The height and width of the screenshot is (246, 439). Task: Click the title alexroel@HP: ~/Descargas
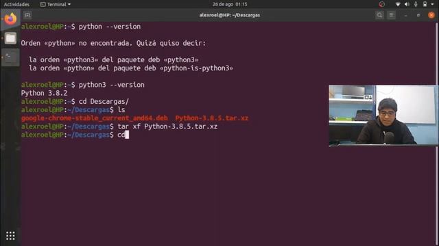230,15
